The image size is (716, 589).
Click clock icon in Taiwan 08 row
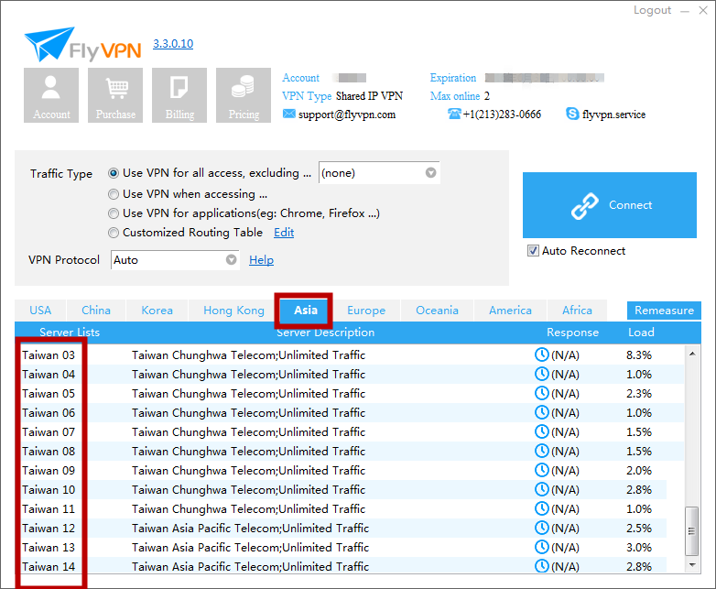pyautogui.click(x=541, y=451)
